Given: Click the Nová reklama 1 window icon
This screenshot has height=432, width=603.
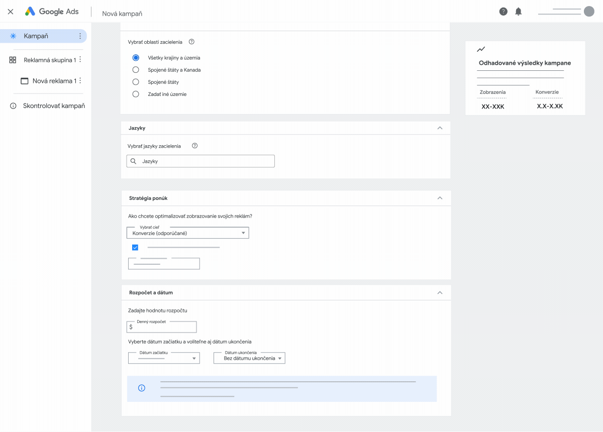Looking at the screenshot, I should tap(24, 81).
